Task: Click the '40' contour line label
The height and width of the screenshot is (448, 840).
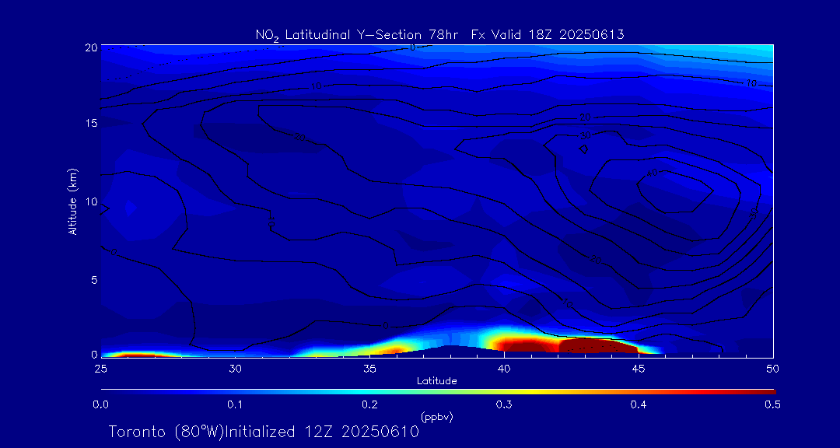Action: coord(652,173)
